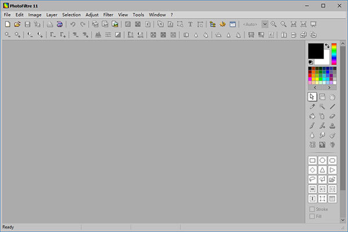Image resolution: width=348 pixels, height=232 pixels.
Task: Reset to default black and white colors
Action: coord(310,62)
